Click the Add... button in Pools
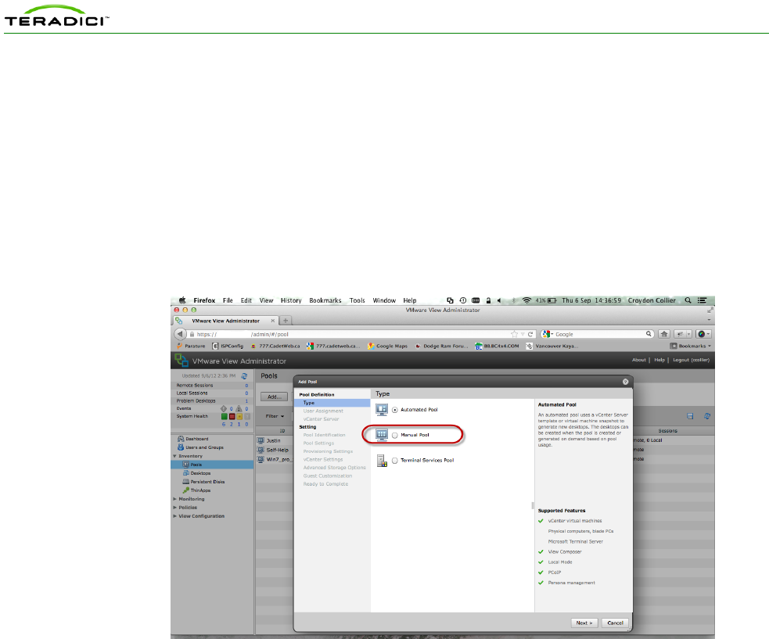This screenshot has width=769, height=639. [274, 397]
